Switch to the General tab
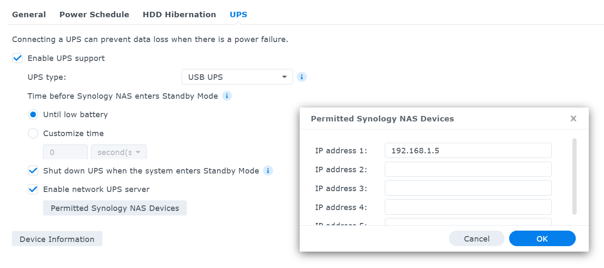Screen dimensions: 604x268 [x=29, y=14]
